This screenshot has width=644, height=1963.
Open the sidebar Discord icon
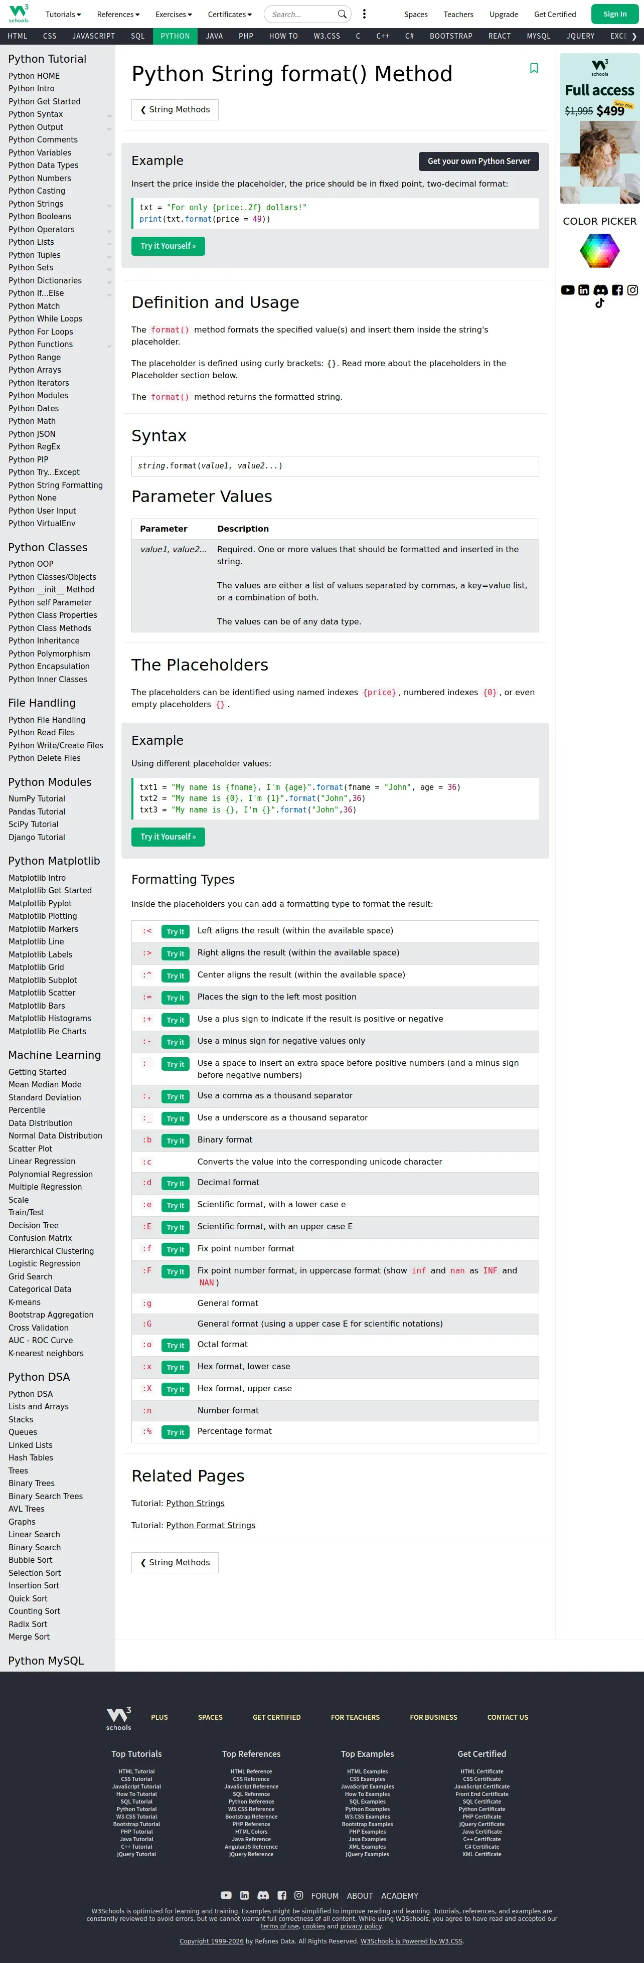[x=600, y=290]
